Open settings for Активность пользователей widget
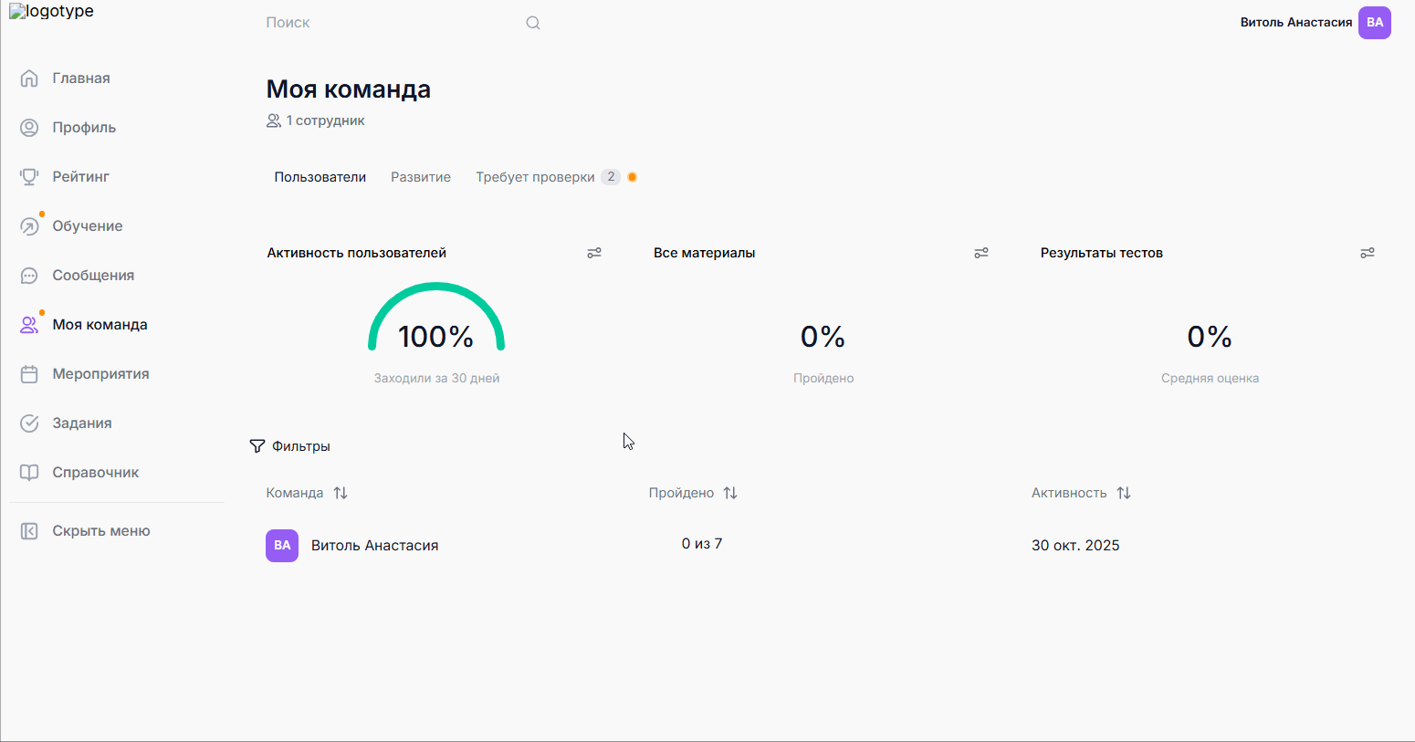The height and width of the screenshot is (742, 1415). click(594, 253)
